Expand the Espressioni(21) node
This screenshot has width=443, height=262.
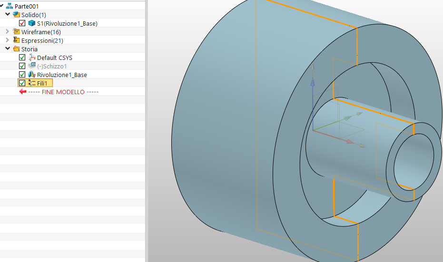7,40
